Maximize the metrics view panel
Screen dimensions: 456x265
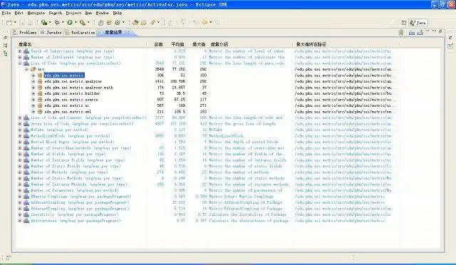pos(440,31)
